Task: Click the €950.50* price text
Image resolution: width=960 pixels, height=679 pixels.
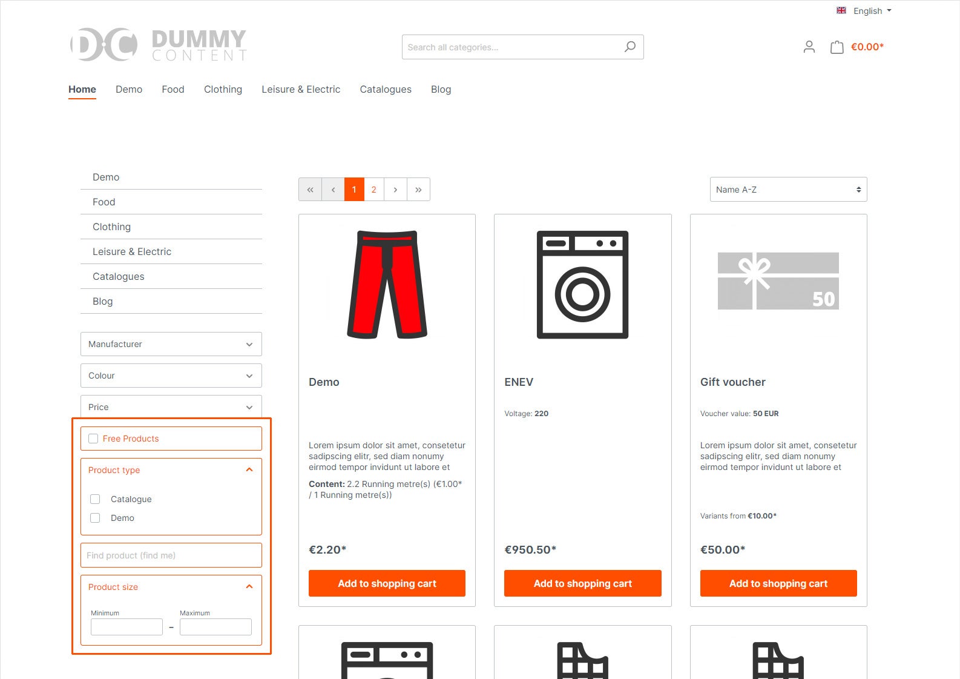Action: 530,550
